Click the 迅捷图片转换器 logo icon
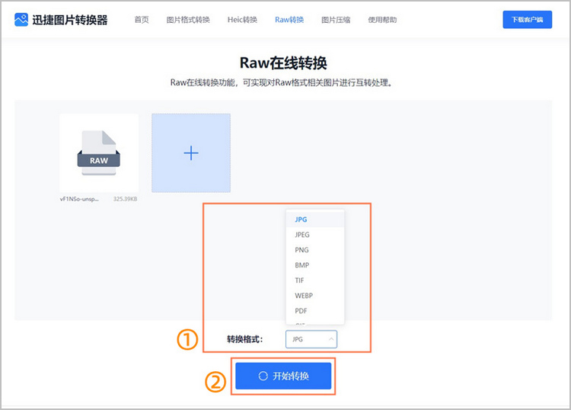Screen dimensions: 571x410 [x=22, y=20]
